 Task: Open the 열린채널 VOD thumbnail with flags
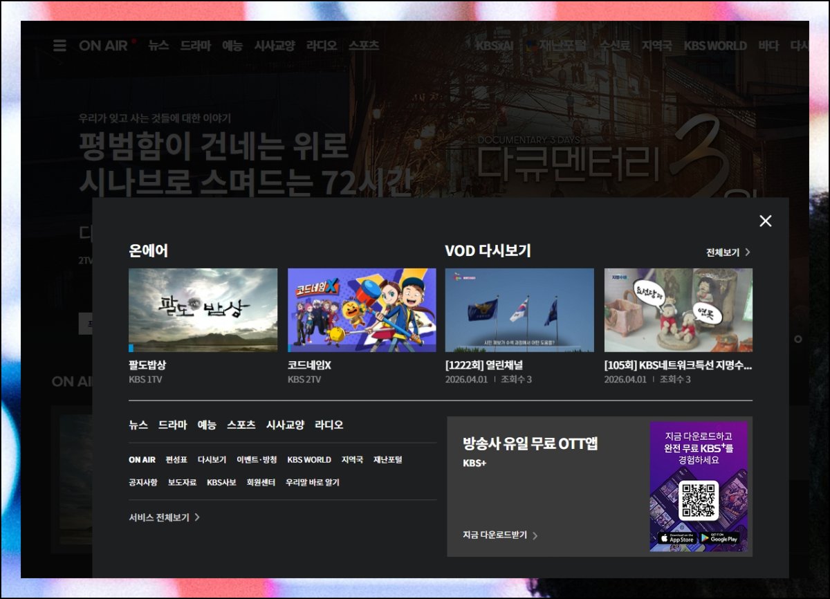[519, 310]
